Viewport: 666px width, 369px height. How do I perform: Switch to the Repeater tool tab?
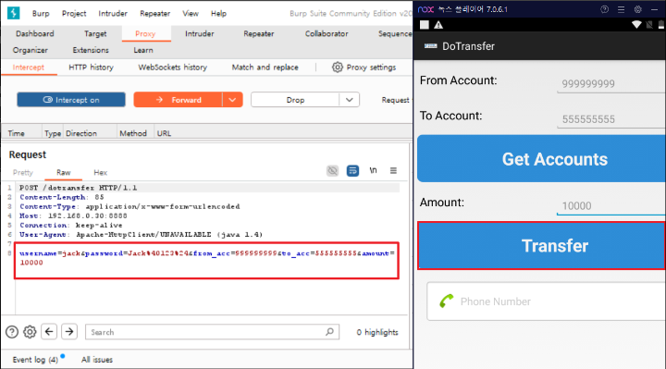[259, 33]
